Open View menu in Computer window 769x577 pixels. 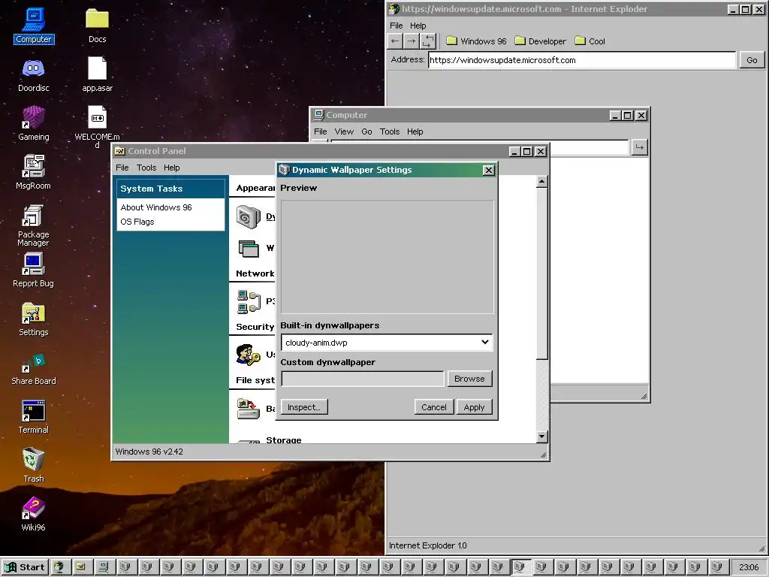coord(344,131)
